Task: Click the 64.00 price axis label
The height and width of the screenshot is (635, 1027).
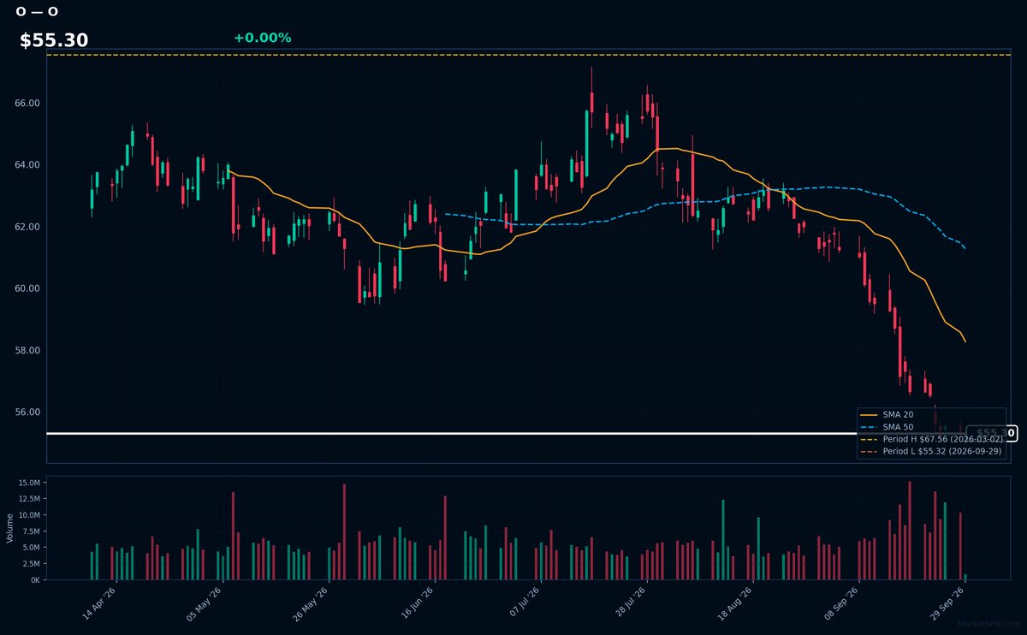Action: click(x=28, y=165)
